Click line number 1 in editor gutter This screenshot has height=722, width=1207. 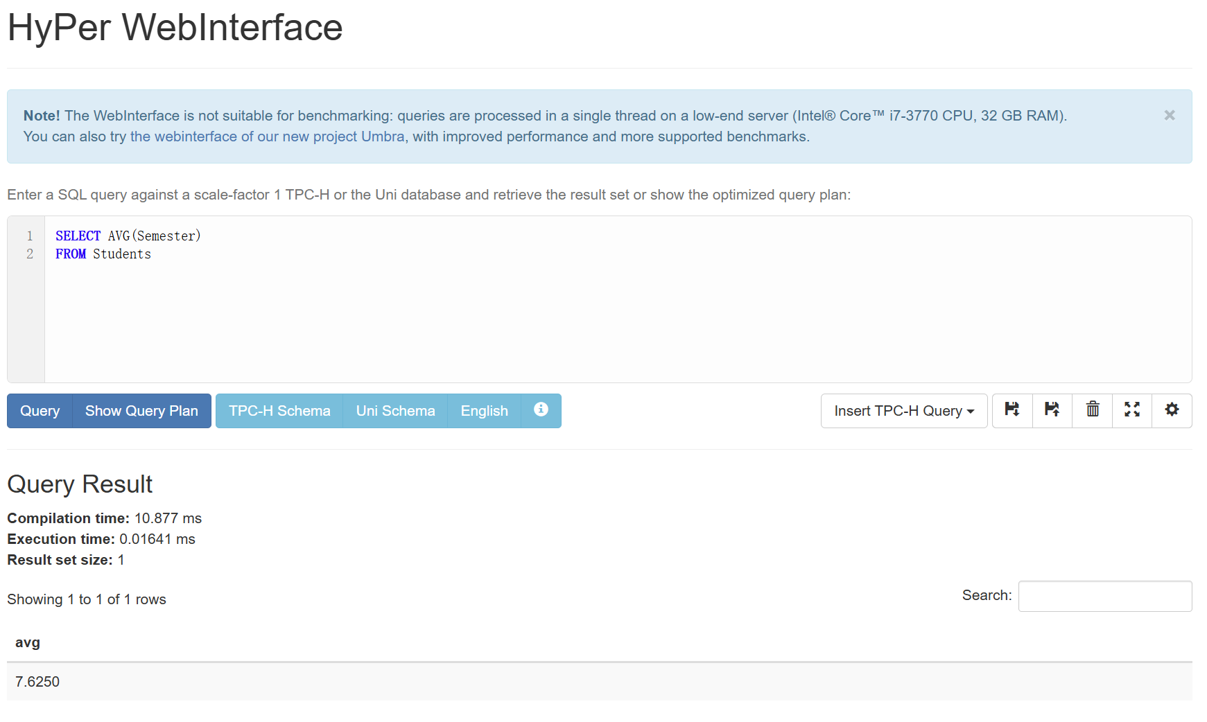(30, 236)
